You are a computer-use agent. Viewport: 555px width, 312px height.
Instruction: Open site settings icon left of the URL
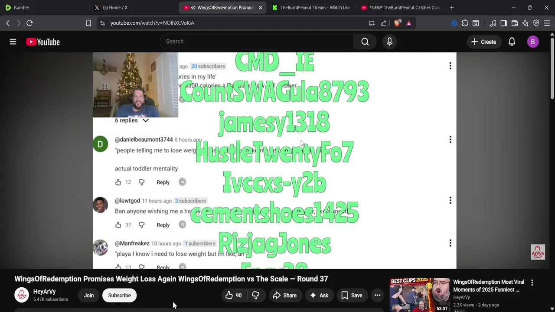pos(102,23)
